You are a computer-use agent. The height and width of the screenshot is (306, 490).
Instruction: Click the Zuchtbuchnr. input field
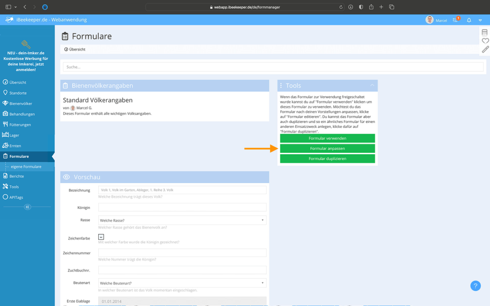(182, 270)
